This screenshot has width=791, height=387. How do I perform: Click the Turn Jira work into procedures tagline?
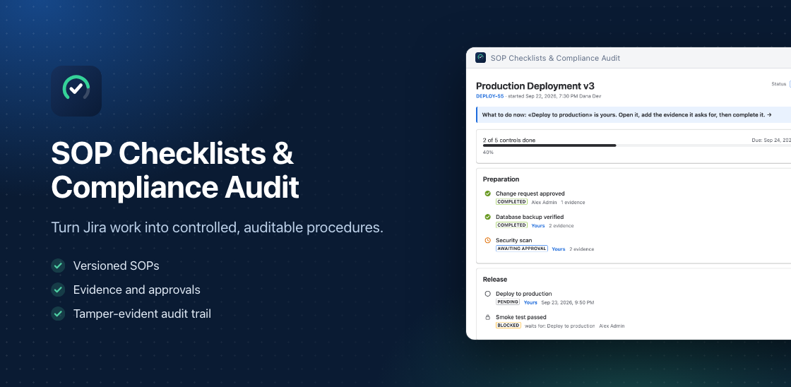(x=218, y=227)
